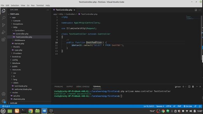The width and height of the screenshot is (203, 114).
Task: Open the Selection menu
Action: (15, 5)
